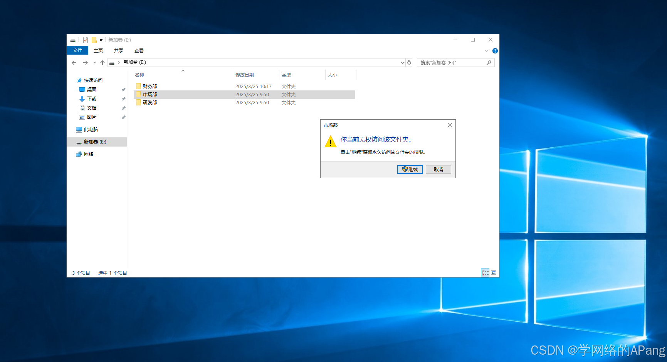Switch to the 共享 ribbon tab
Screen dimensions: 667x362
(119, 50)
